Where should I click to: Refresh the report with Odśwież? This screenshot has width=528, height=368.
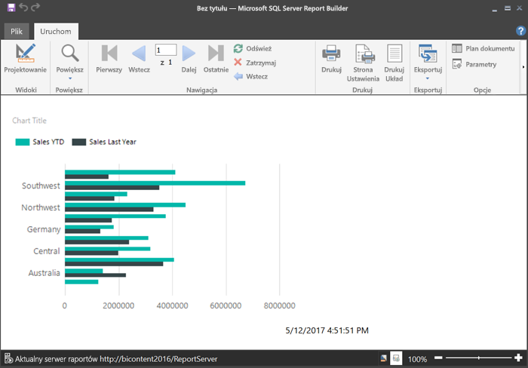[x=253, y=48]
